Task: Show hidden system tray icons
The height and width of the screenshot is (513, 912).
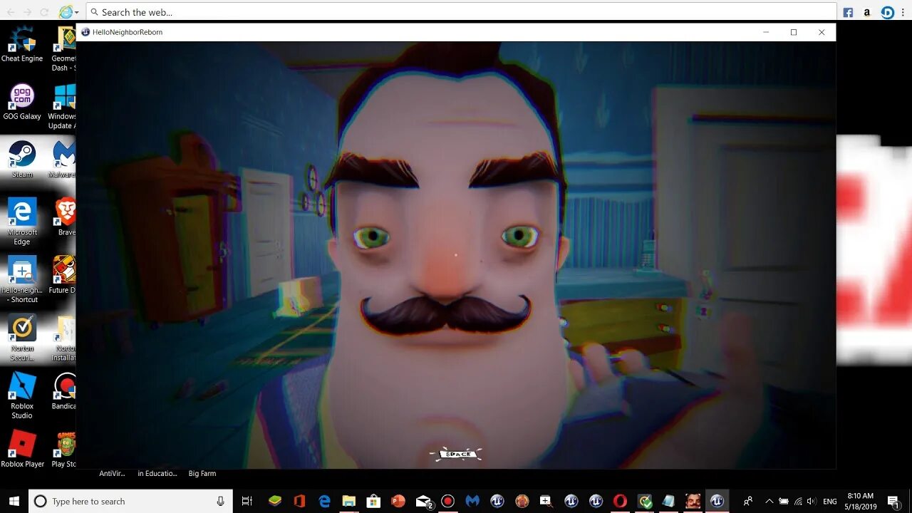Action: [x=769, y=502]
